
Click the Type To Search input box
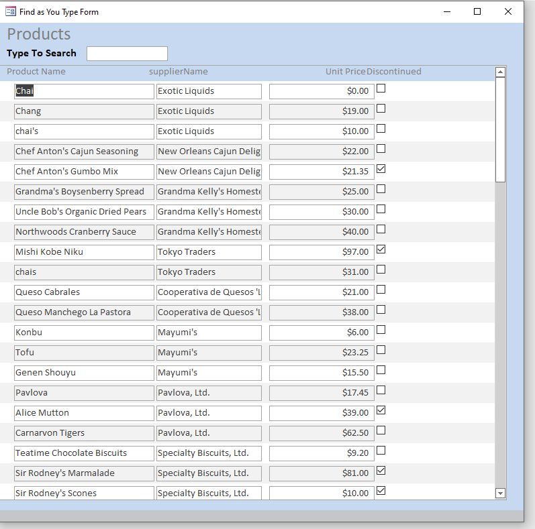[127, 54]
